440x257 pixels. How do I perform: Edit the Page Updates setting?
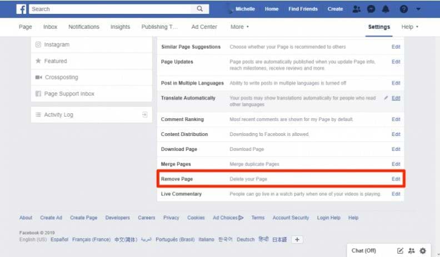tap(396, 62)
